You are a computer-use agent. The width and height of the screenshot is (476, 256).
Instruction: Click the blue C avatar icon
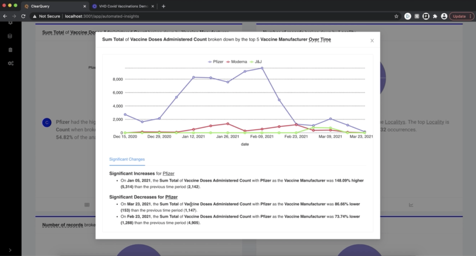47,122
